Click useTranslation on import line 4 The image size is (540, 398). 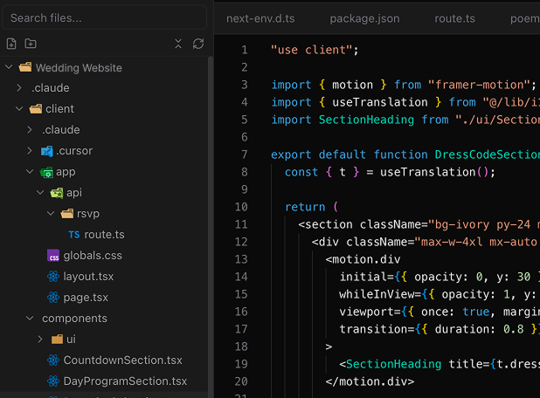click(380, 102)
